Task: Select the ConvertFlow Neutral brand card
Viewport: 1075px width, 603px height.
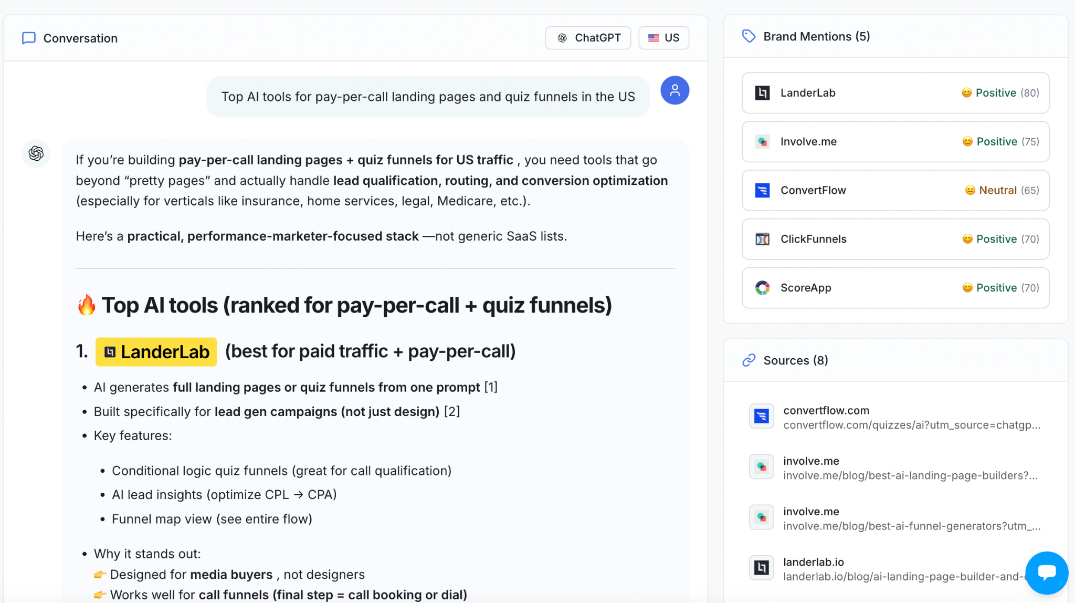Action: [x=895, y=190]
